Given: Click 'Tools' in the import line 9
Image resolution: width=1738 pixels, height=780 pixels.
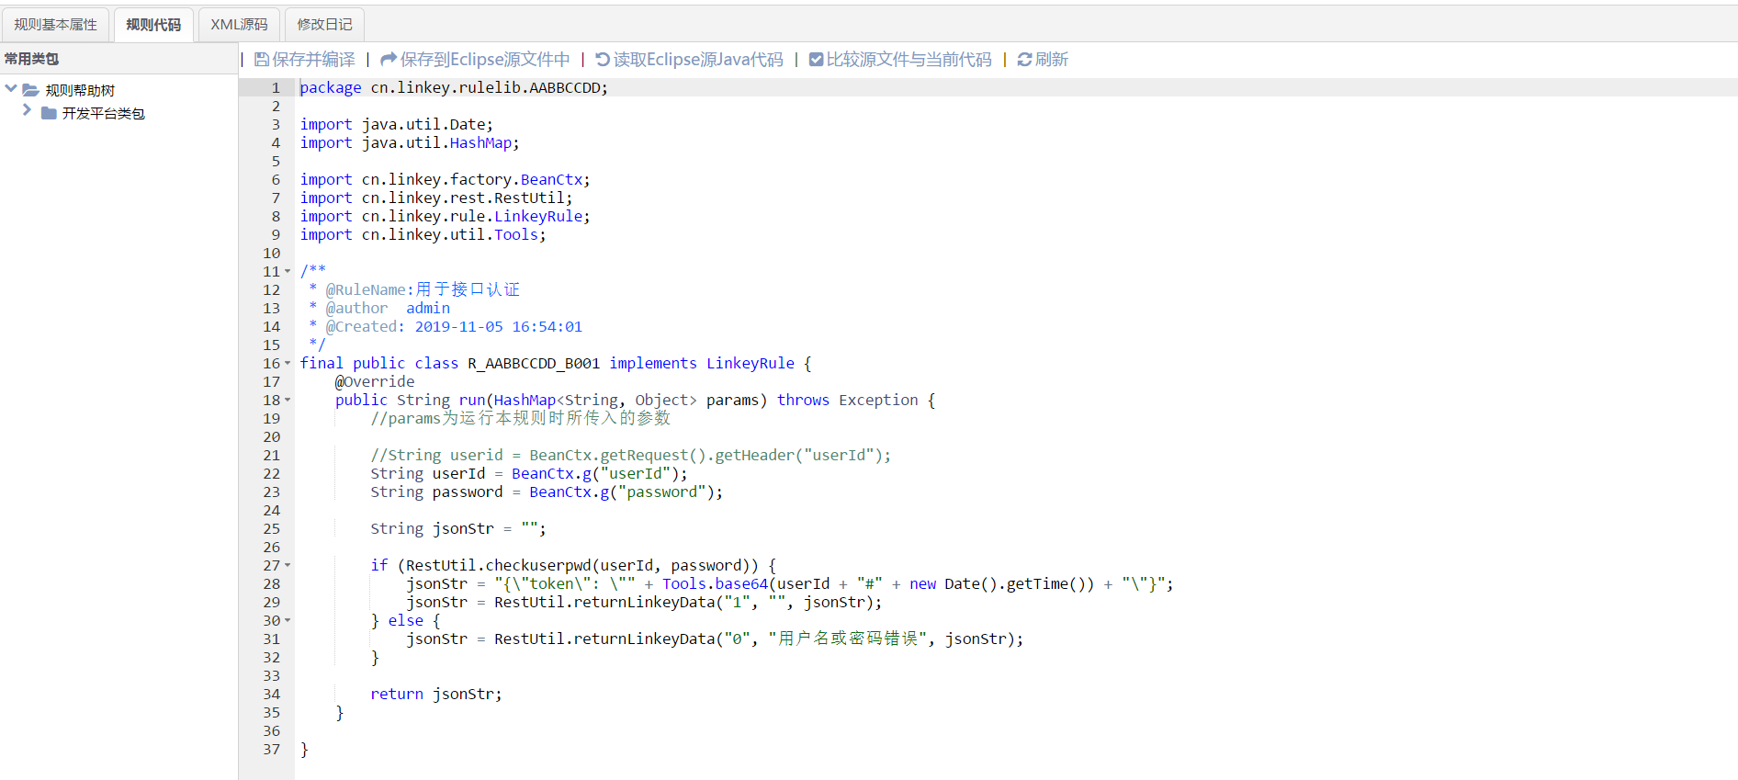Looking at the screenshot, I should [x=516, y=235].
